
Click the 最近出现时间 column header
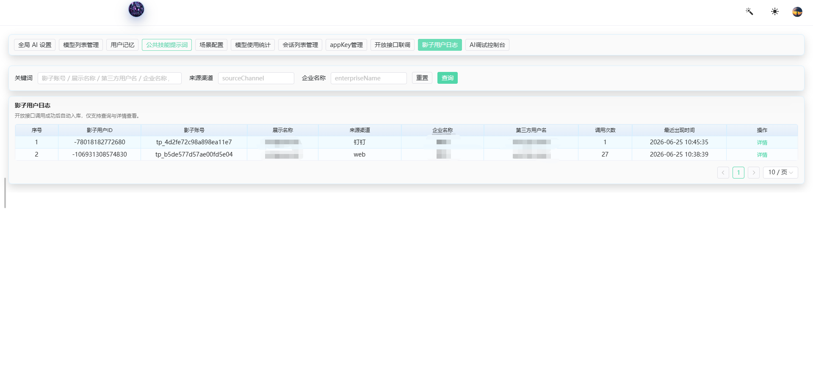(x=679, y=130)
